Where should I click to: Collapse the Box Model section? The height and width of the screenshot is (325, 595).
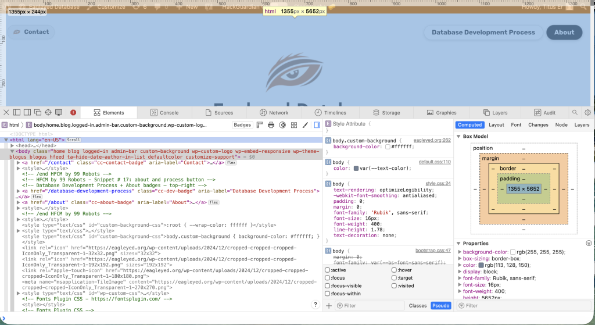458,136
